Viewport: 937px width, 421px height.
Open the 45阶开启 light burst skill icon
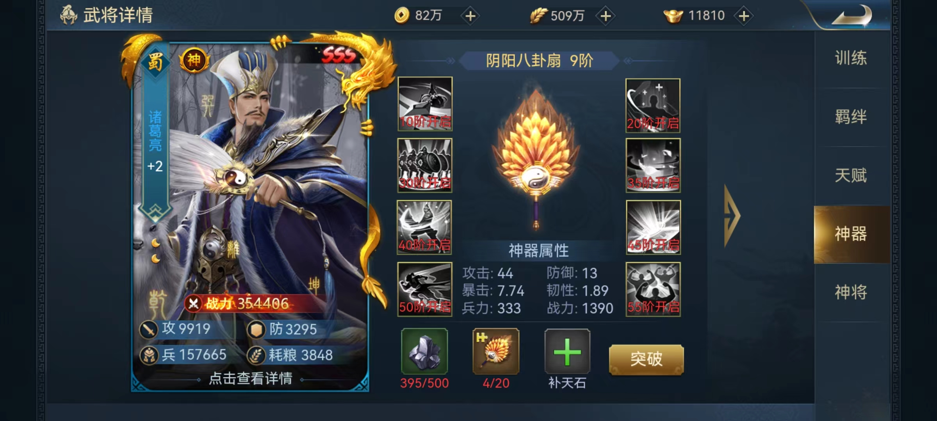click(x=653, y=227)
